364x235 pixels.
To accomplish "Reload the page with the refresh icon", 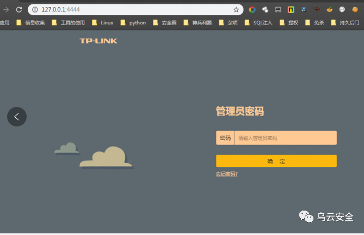I will [19, 9].
